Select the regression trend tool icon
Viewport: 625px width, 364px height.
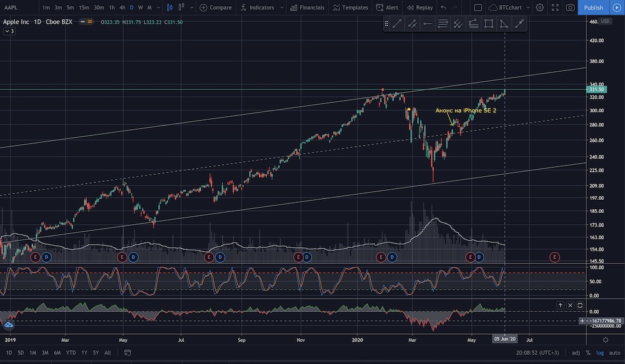coord(473,24)
